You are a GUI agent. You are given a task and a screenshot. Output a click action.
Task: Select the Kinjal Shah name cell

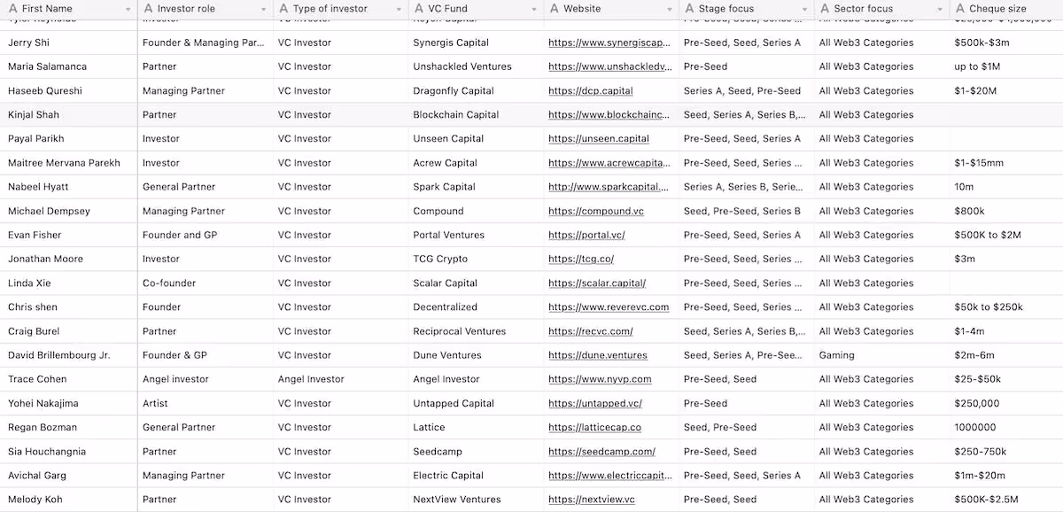(x=69, y=114)
